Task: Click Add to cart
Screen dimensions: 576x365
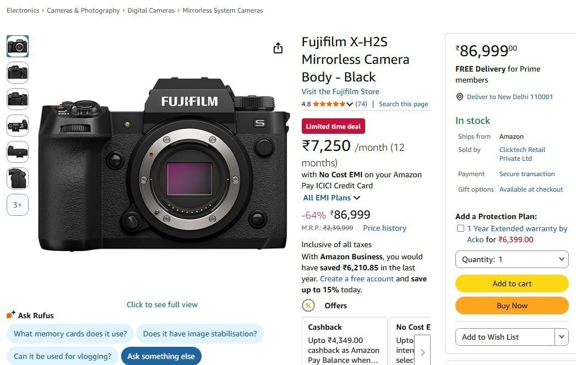Action: tap(512, 283)
